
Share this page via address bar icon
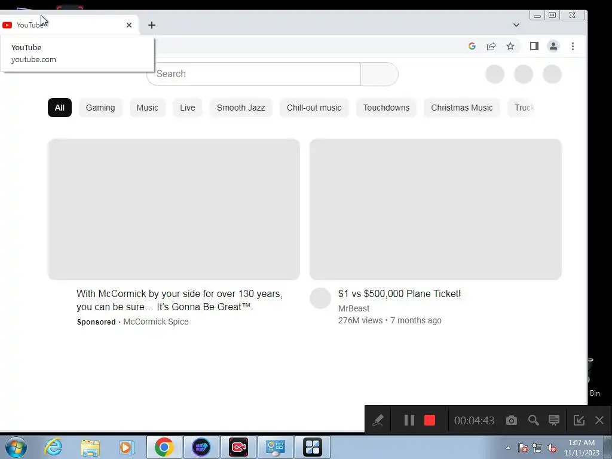(491, 47)
